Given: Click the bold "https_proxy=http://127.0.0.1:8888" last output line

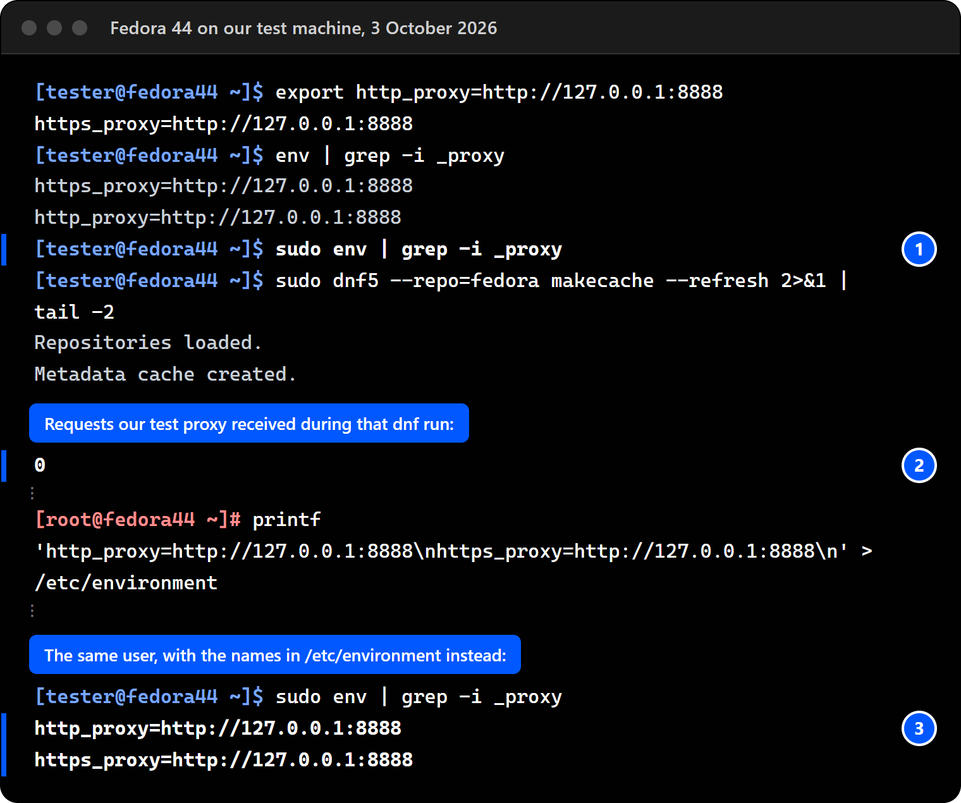Looking at the screenshot, I should click(x=224, y=760).
